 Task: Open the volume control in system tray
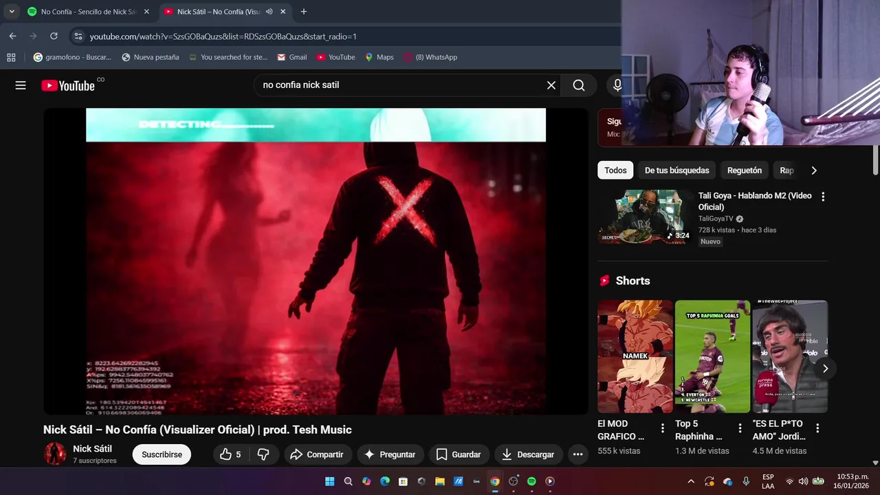803,481
